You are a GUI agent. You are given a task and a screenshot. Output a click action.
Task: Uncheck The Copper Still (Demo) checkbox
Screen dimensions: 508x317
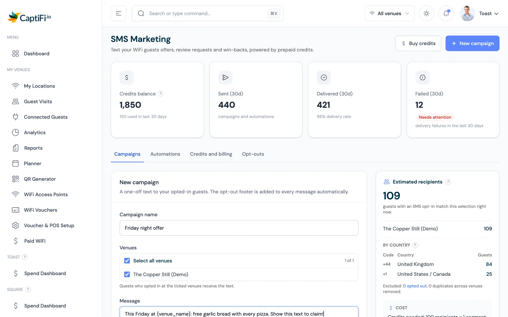click(x=127, y=274)
